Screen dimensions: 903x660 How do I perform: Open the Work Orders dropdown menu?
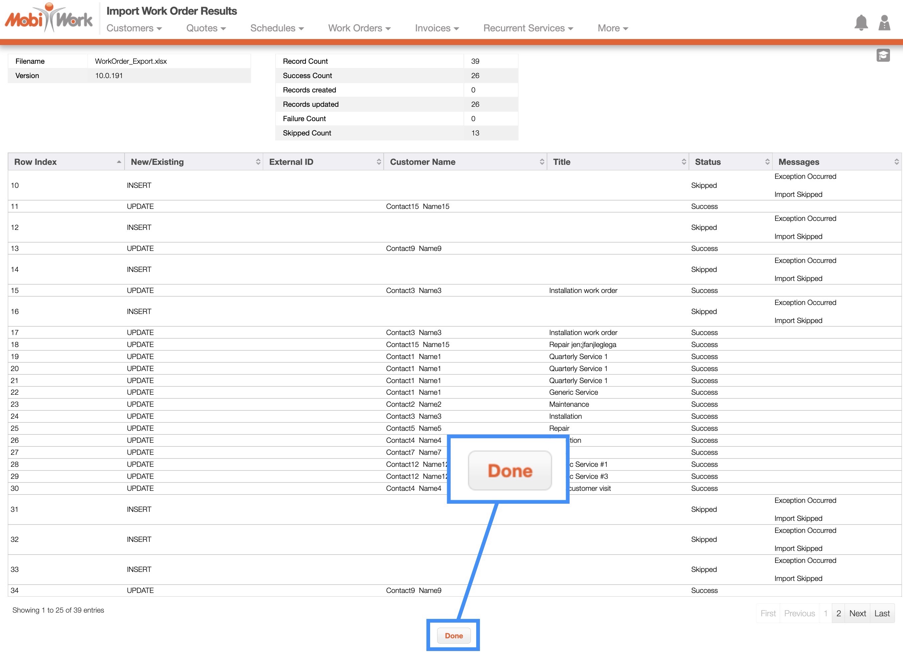[x=359, y=28]
